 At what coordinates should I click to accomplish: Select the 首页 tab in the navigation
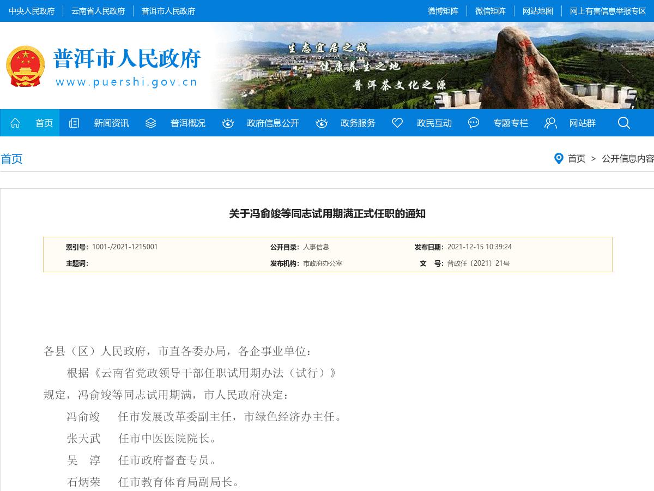(44, 123)
